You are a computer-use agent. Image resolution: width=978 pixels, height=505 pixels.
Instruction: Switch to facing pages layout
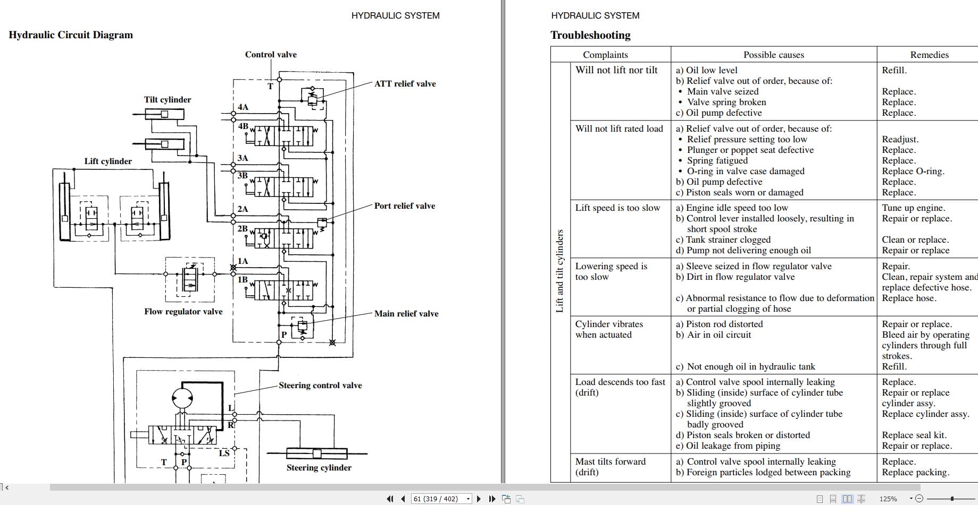[x=847, y=499]
